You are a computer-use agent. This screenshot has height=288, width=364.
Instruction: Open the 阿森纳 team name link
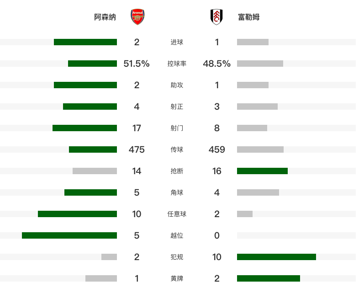[105, 17]
